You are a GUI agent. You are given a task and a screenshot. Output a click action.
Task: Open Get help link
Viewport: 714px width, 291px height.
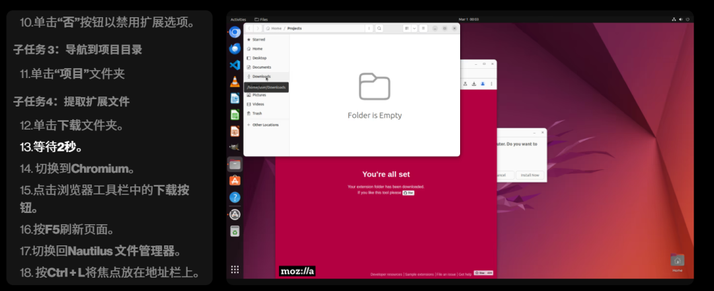pos(465,274)
